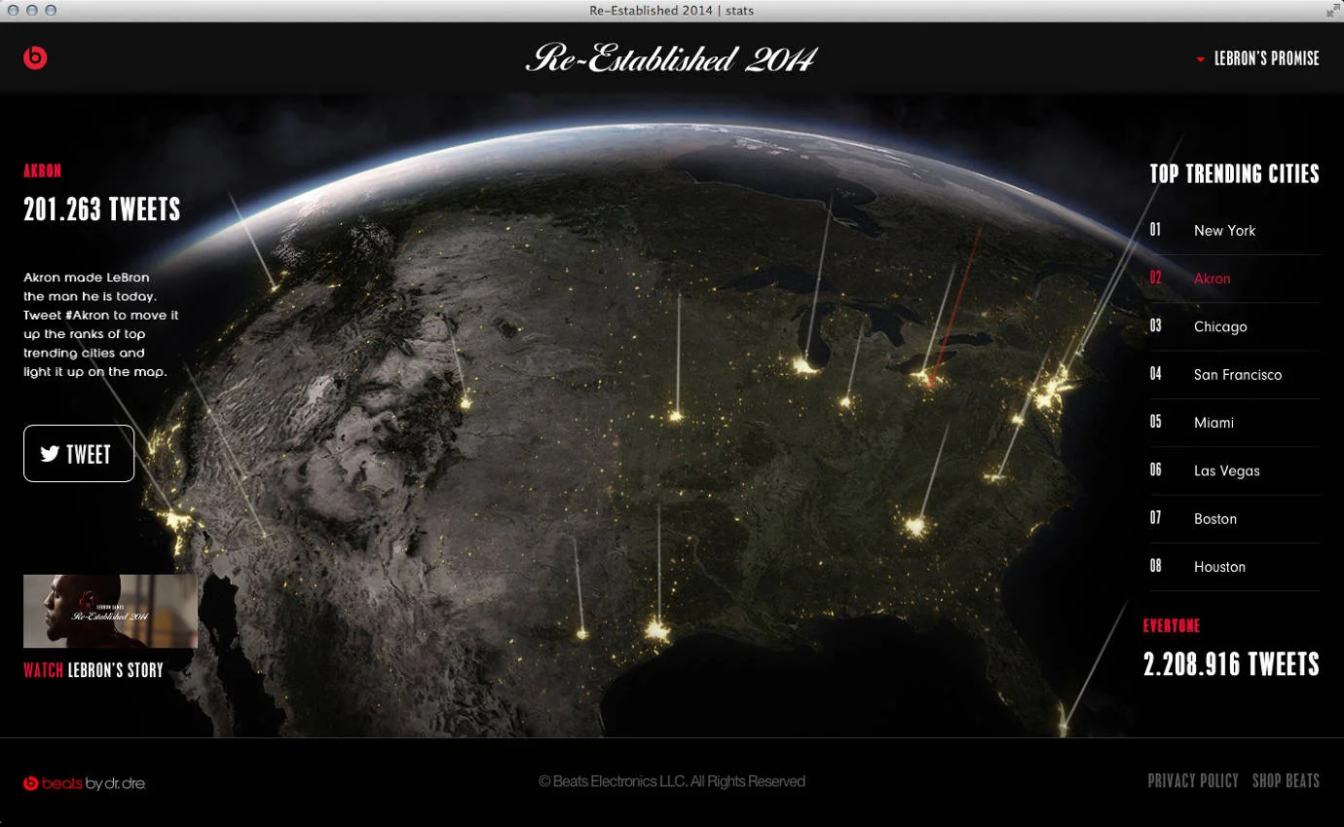Open the Shop Beats link
This screenshot has height=827, width=1344.
pyautogui.click(x=1286, y=780)
